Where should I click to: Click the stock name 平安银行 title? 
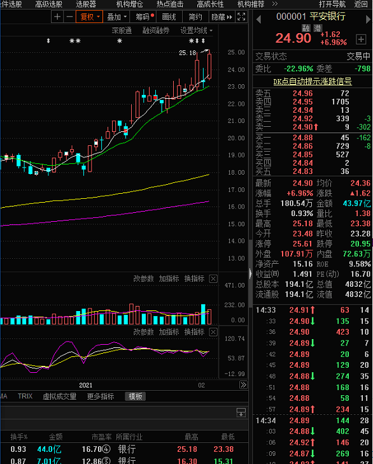[327, 17]
